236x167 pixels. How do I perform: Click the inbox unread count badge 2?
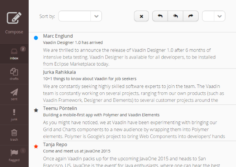(23, 49)
